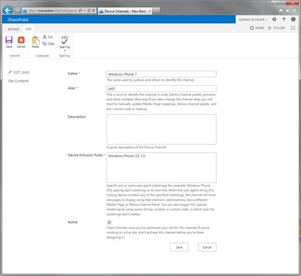The width and height of the screenshot is (301, 276).
Task: Click the Alias input field
Action: 161,89
